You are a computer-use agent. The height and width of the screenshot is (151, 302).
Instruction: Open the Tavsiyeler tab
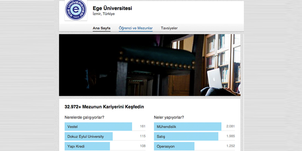click(x=169, y=28)
